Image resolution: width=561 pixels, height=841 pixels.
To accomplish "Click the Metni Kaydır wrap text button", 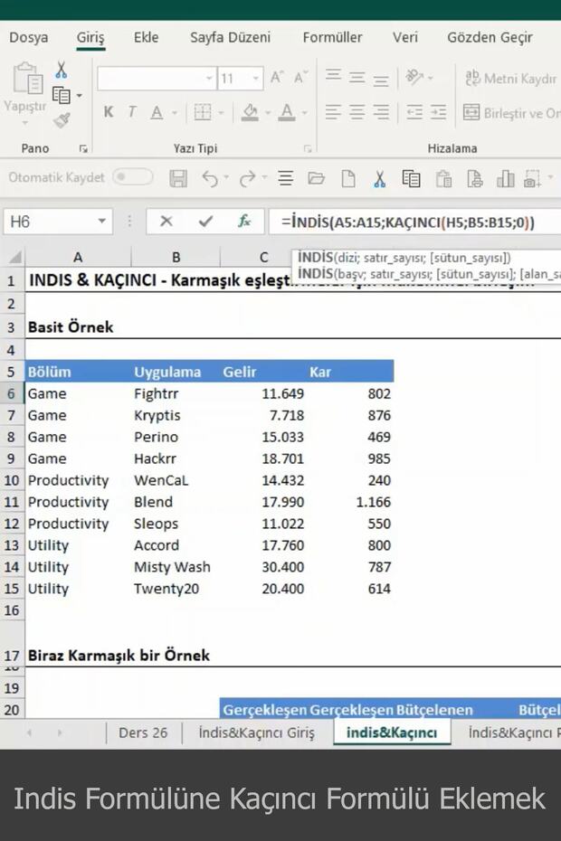I will tap(511, 79).
